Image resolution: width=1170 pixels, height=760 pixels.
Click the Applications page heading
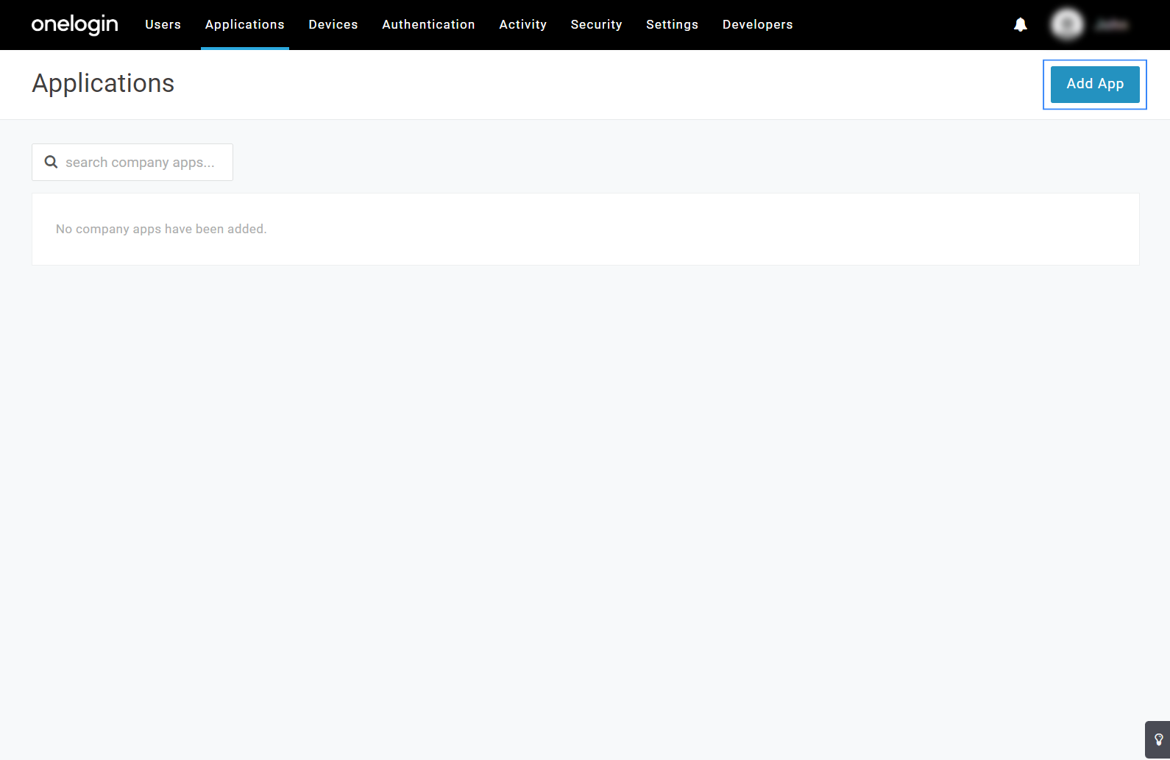tap(103, 84)
